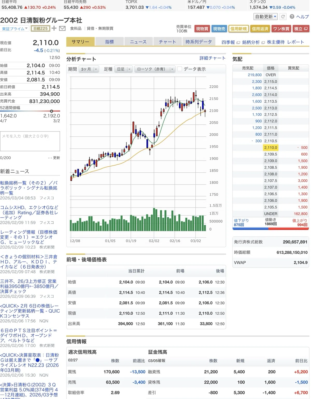Open the レポート link
The height and width of the screenshot is (399, 311).
(x=295, y=42)
